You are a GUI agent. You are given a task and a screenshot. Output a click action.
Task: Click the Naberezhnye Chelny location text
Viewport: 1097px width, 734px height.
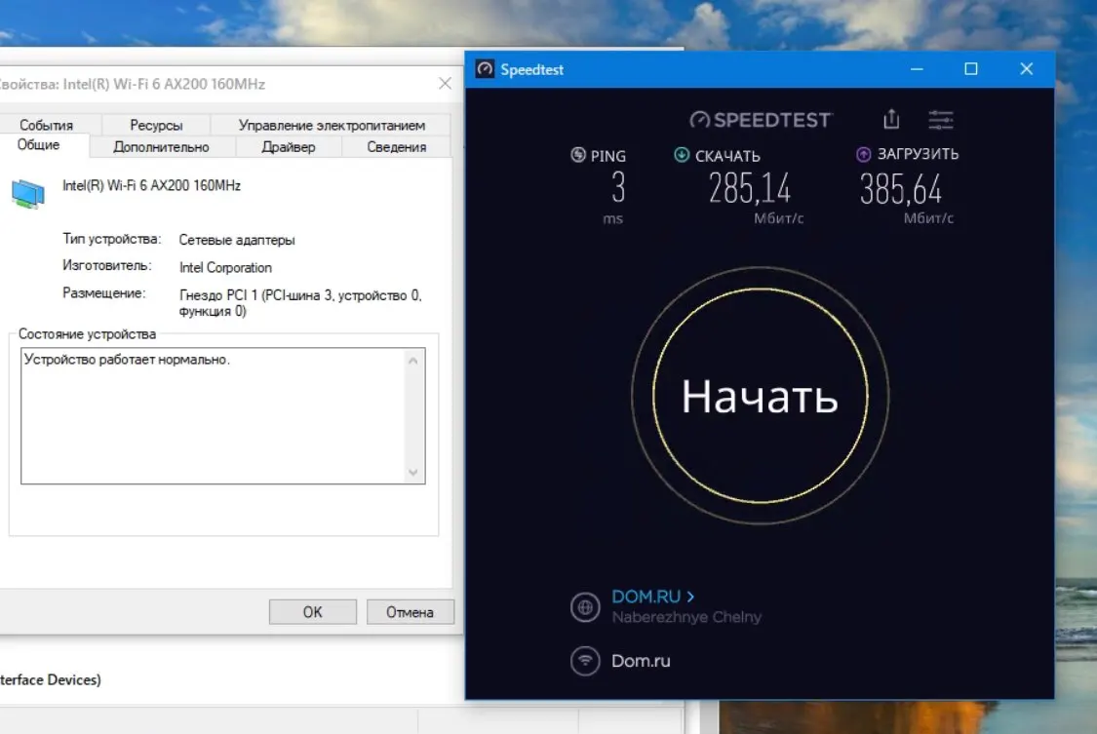coord(686,617)
